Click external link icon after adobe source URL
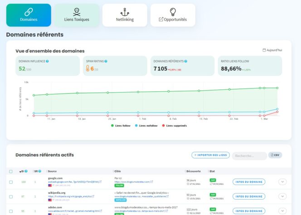Screen dimensions: 301x215 tap(101, 211)
